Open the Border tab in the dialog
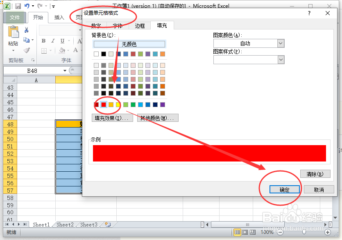This screenshot has width=342, height=240. [x=140, y=26]
